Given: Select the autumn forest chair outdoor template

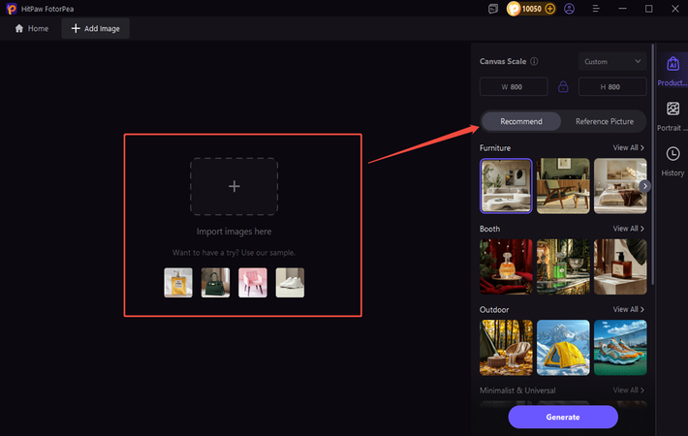Looking at the screenshot, I should [x=506, y=348].
